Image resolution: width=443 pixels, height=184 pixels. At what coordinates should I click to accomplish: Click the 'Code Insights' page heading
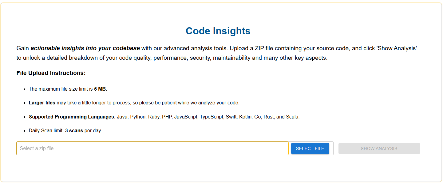coord(218,31)
